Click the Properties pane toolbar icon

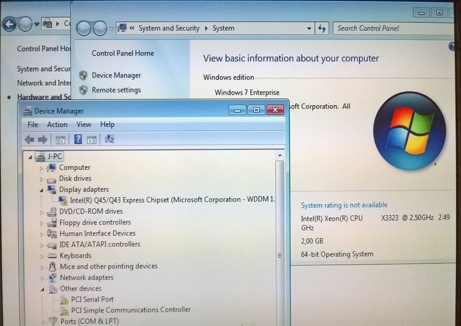coord(92,140)
